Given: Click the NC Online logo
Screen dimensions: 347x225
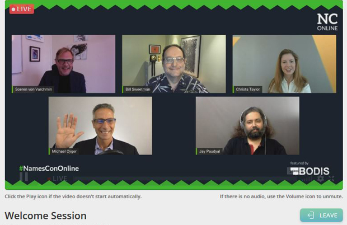Looking at the screenshot, I should click(327, 22).
